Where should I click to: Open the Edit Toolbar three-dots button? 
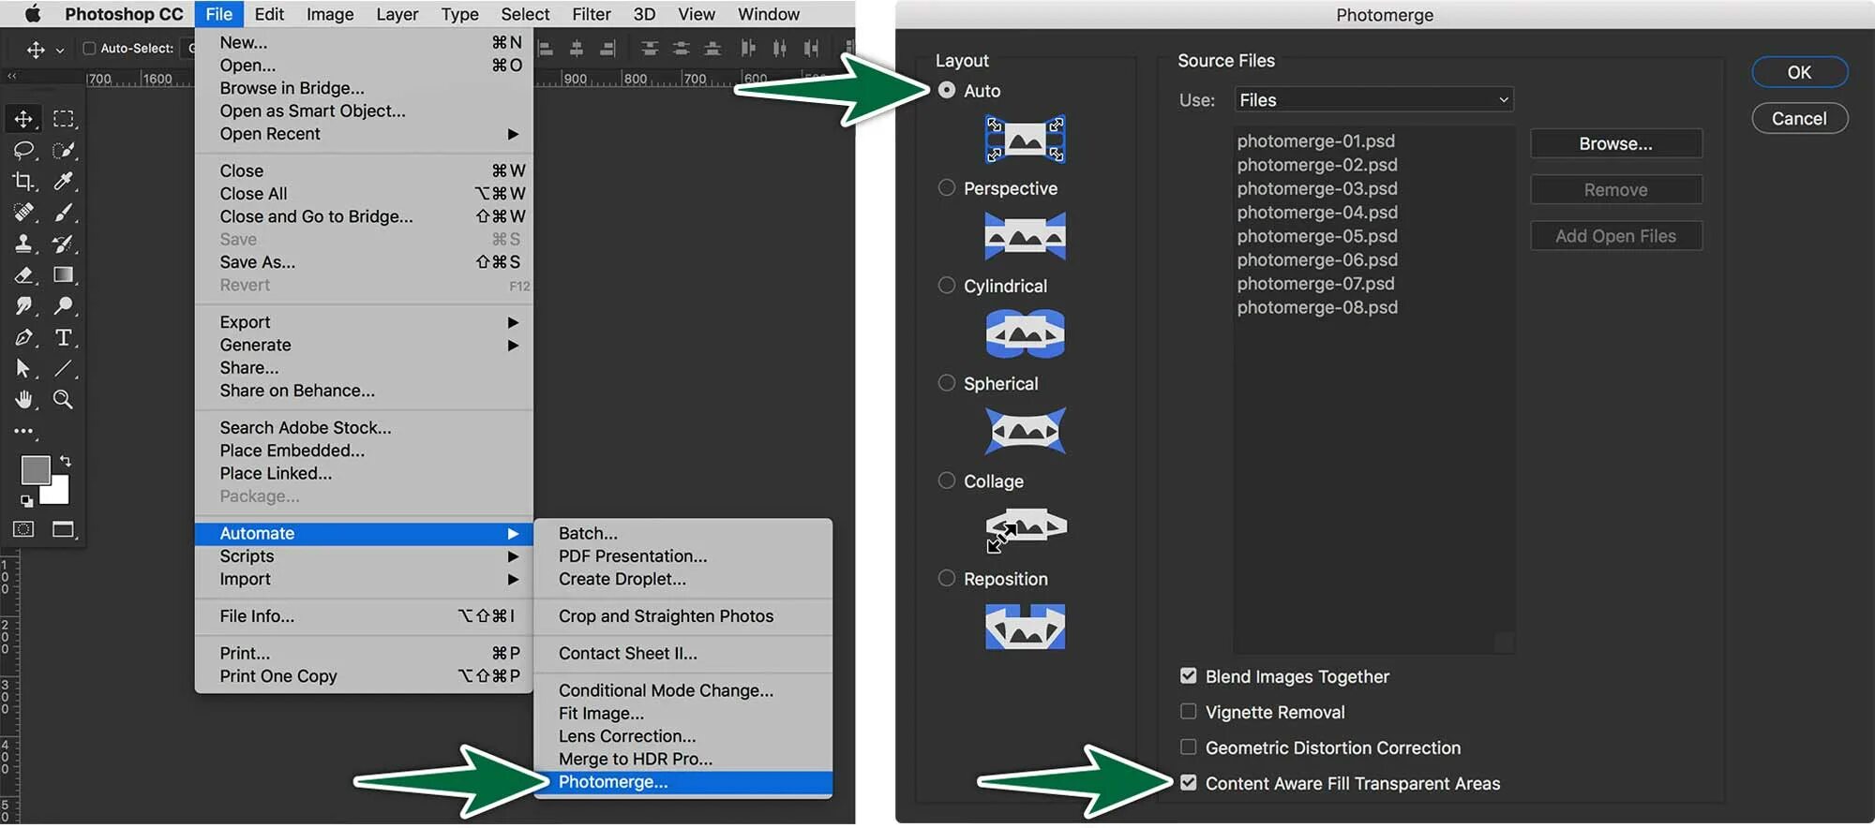(x=23, y=431)
